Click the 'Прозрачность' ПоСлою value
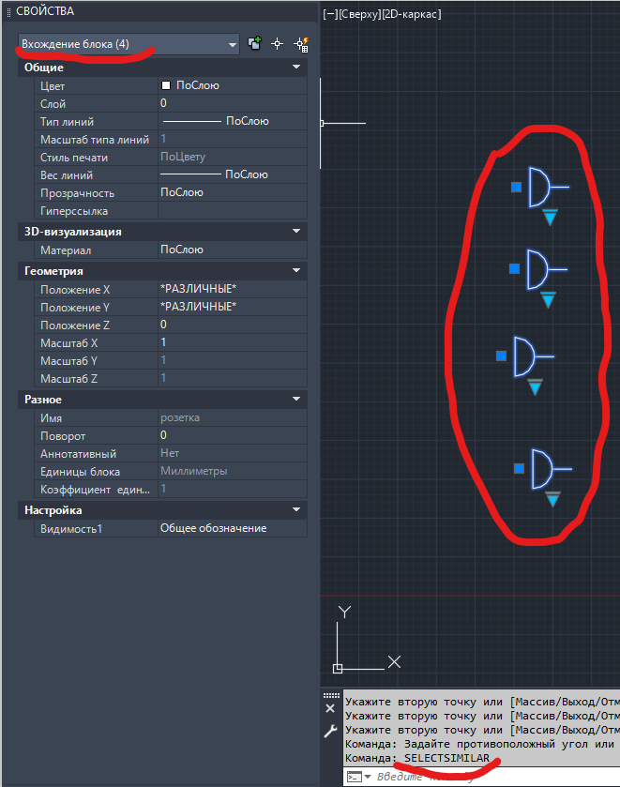This screenshot has width=620, height=787. coord(233,192)
